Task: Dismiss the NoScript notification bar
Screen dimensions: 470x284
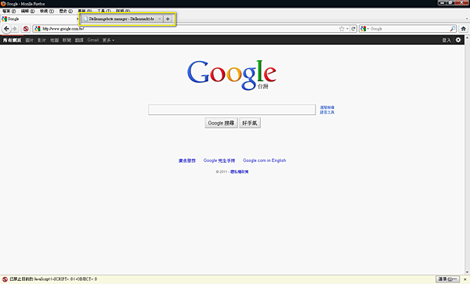Action: 465,279
